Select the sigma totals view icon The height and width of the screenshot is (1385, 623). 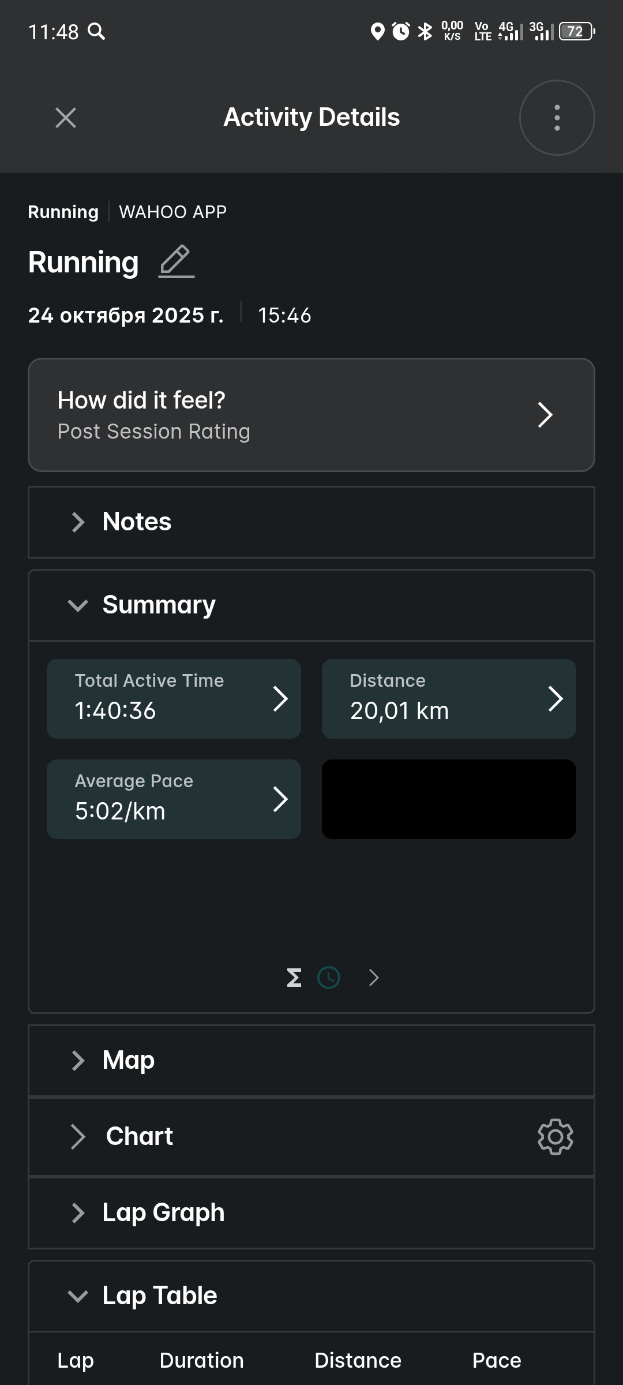click(294, 978)
